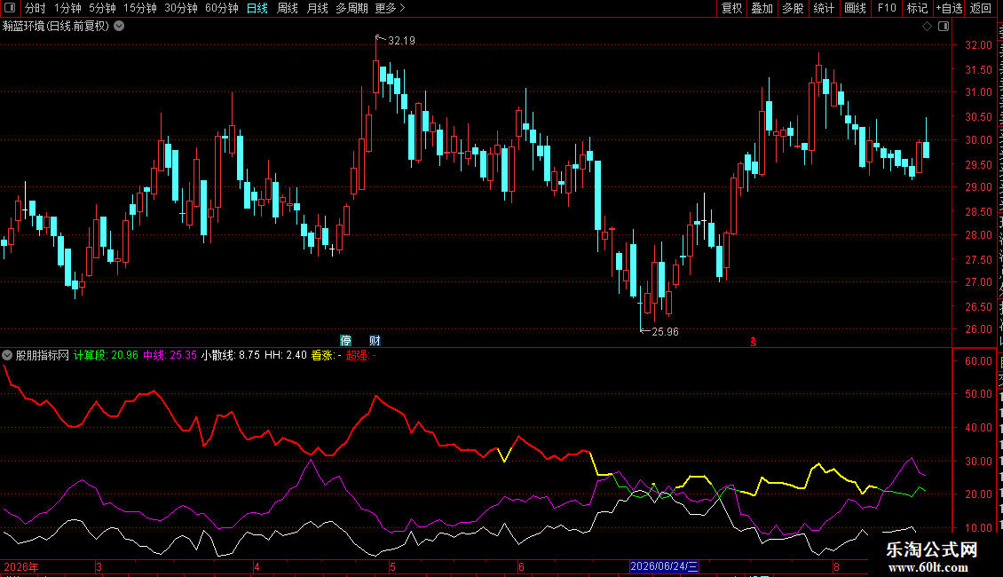Open the 统计 statistics tool
The width and height of the screenshot is (1003, 577).
click(824, 8)
